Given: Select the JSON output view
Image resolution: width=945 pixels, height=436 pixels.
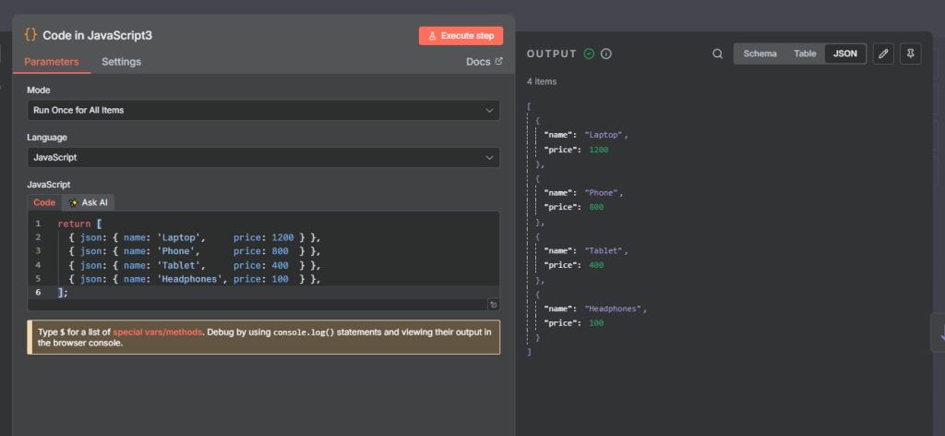Looking at the screenshot, I should (844, 54).
